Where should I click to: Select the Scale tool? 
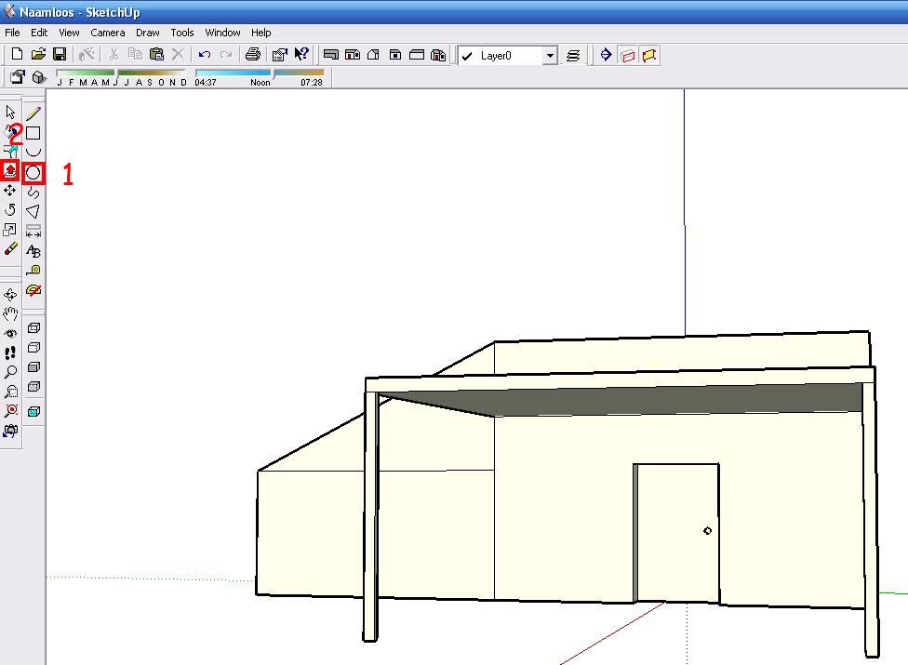(x=10, y=230)
